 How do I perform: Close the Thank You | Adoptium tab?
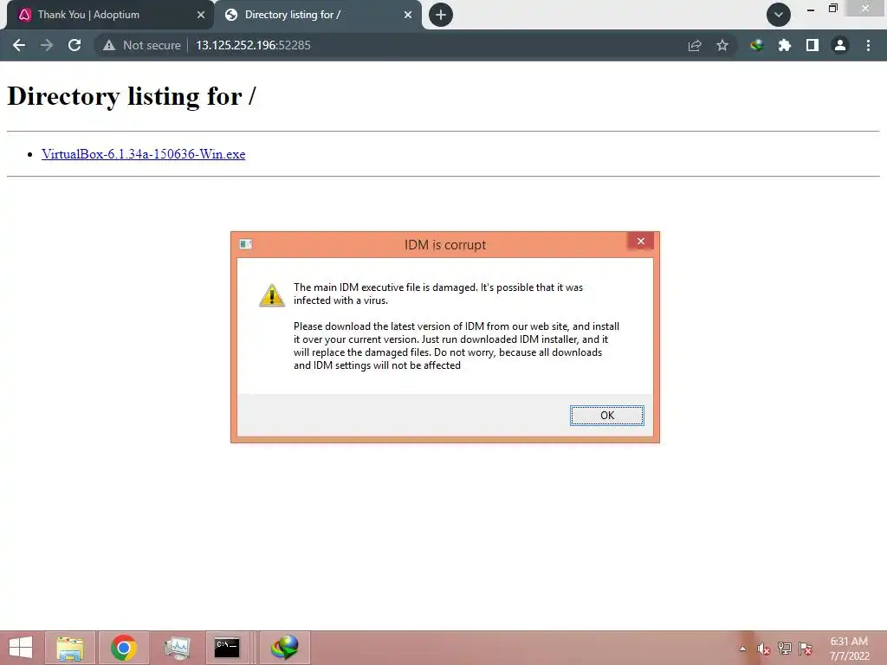(201, 15)
